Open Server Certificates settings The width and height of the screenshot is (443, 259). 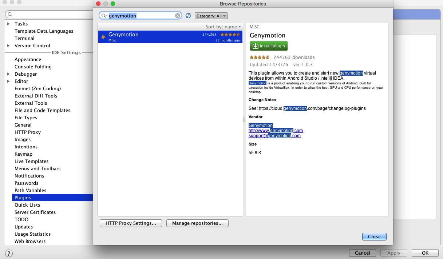click(35, 212)
